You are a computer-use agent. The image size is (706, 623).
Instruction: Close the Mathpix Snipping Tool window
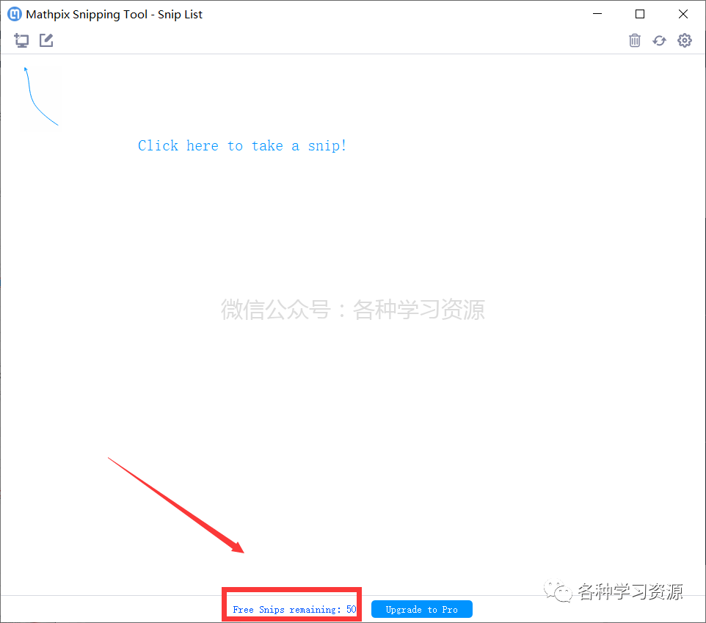click(683, 14)
